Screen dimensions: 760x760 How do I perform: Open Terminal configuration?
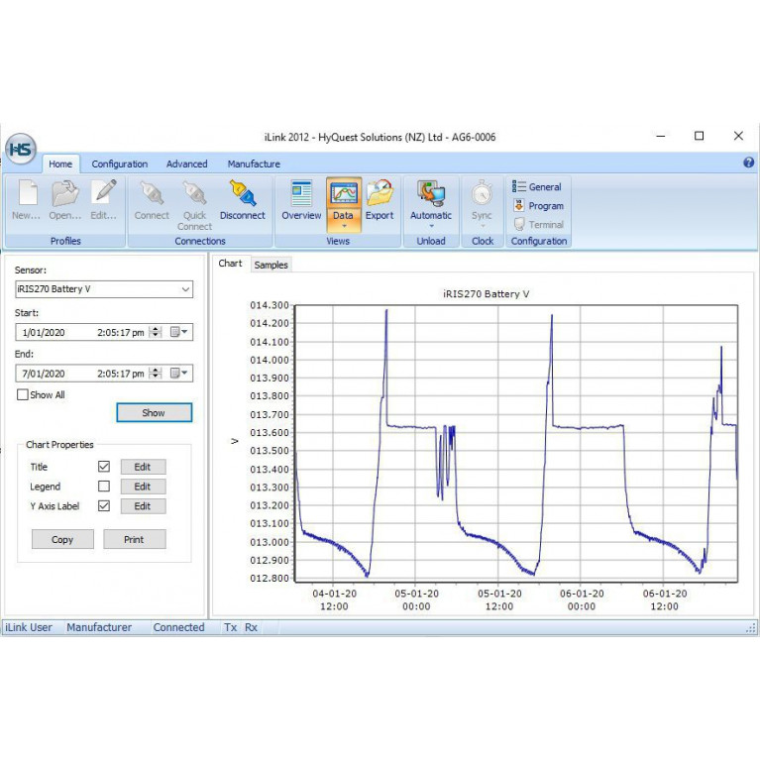(539, 224)
